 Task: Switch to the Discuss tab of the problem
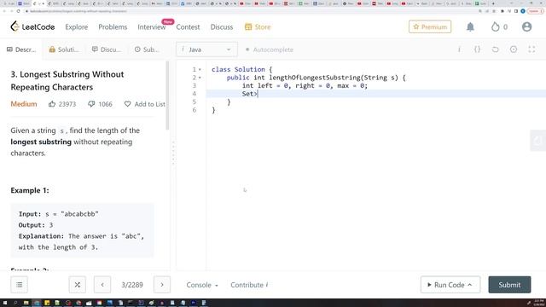coord(106,49)
